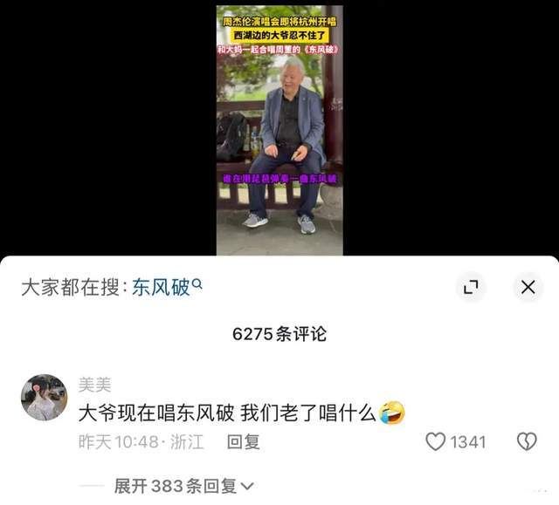Tap the laughing emoji in the comment

392,413
